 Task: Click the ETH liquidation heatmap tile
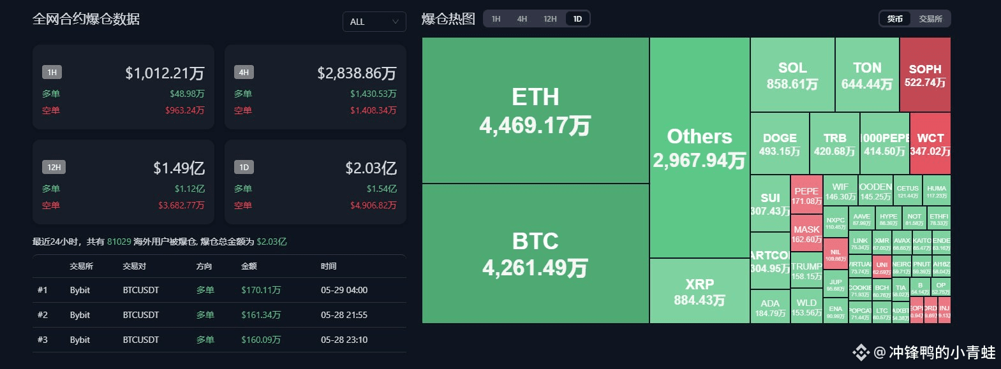point(535,110)
